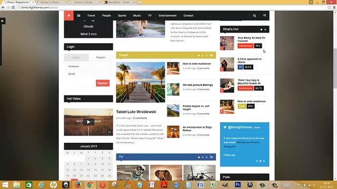Click 'A fresh approach to iStock' link
Screen dimensions: 337x189
pyautogui.click(x=250, y=60)
